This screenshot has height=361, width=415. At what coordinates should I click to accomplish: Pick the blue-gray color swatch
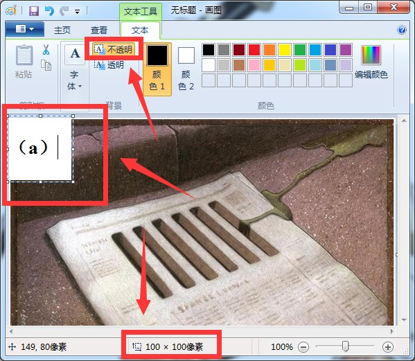330,65
